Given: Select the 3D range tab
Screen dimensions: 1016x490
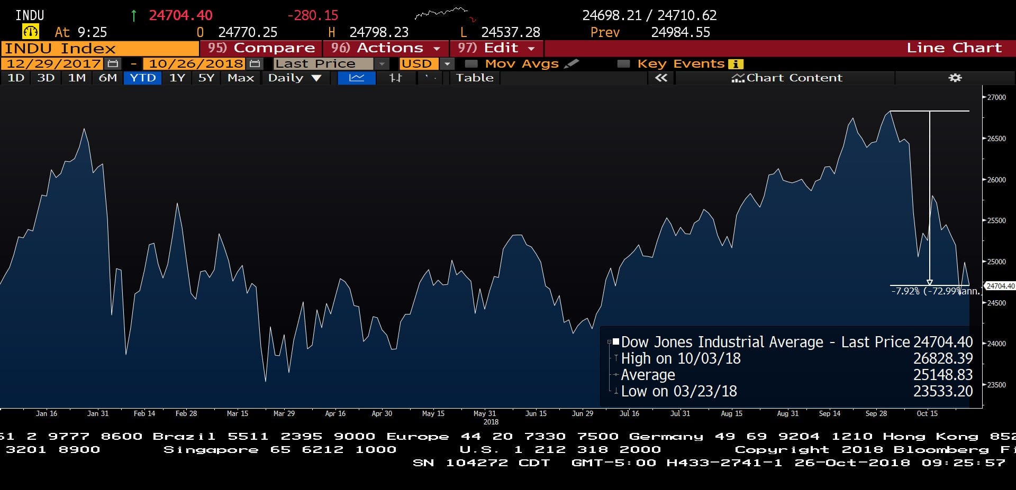Looking at the screenshot, I should coord(46,78).
